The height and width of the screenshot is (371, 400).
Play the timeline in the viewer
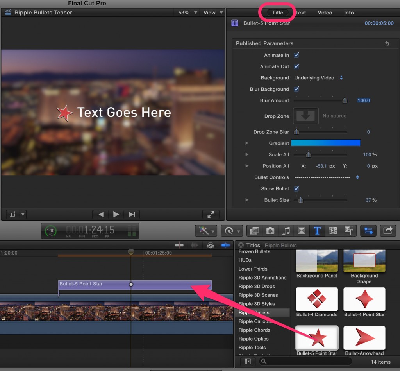[116, 215]
